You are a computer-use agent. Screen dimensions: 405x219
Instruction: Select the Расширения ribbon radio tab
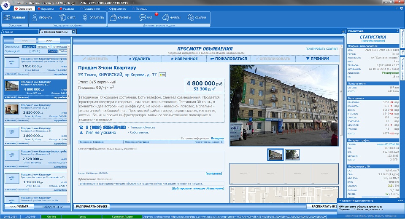point(90,8)
